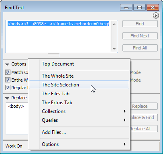This screenshot has height=154, width=163.
Task: Maximize the Find Text window
Action: coord(139,8)
